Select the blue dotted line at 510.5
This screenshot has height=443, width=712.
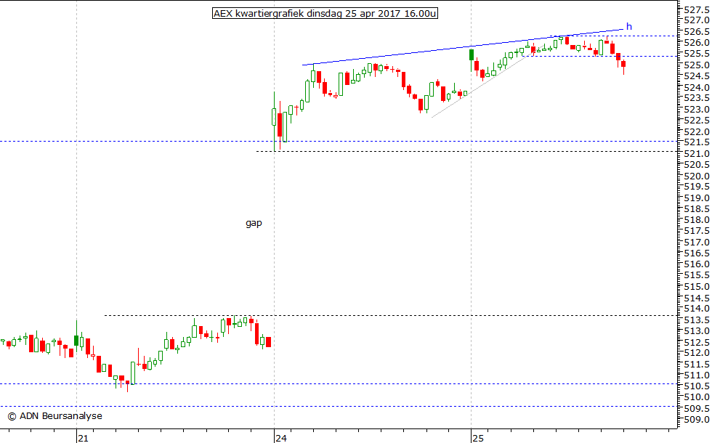(339, 384)
